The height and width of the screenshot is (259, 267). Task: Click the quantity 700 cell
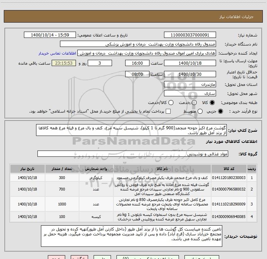[62, 189]
